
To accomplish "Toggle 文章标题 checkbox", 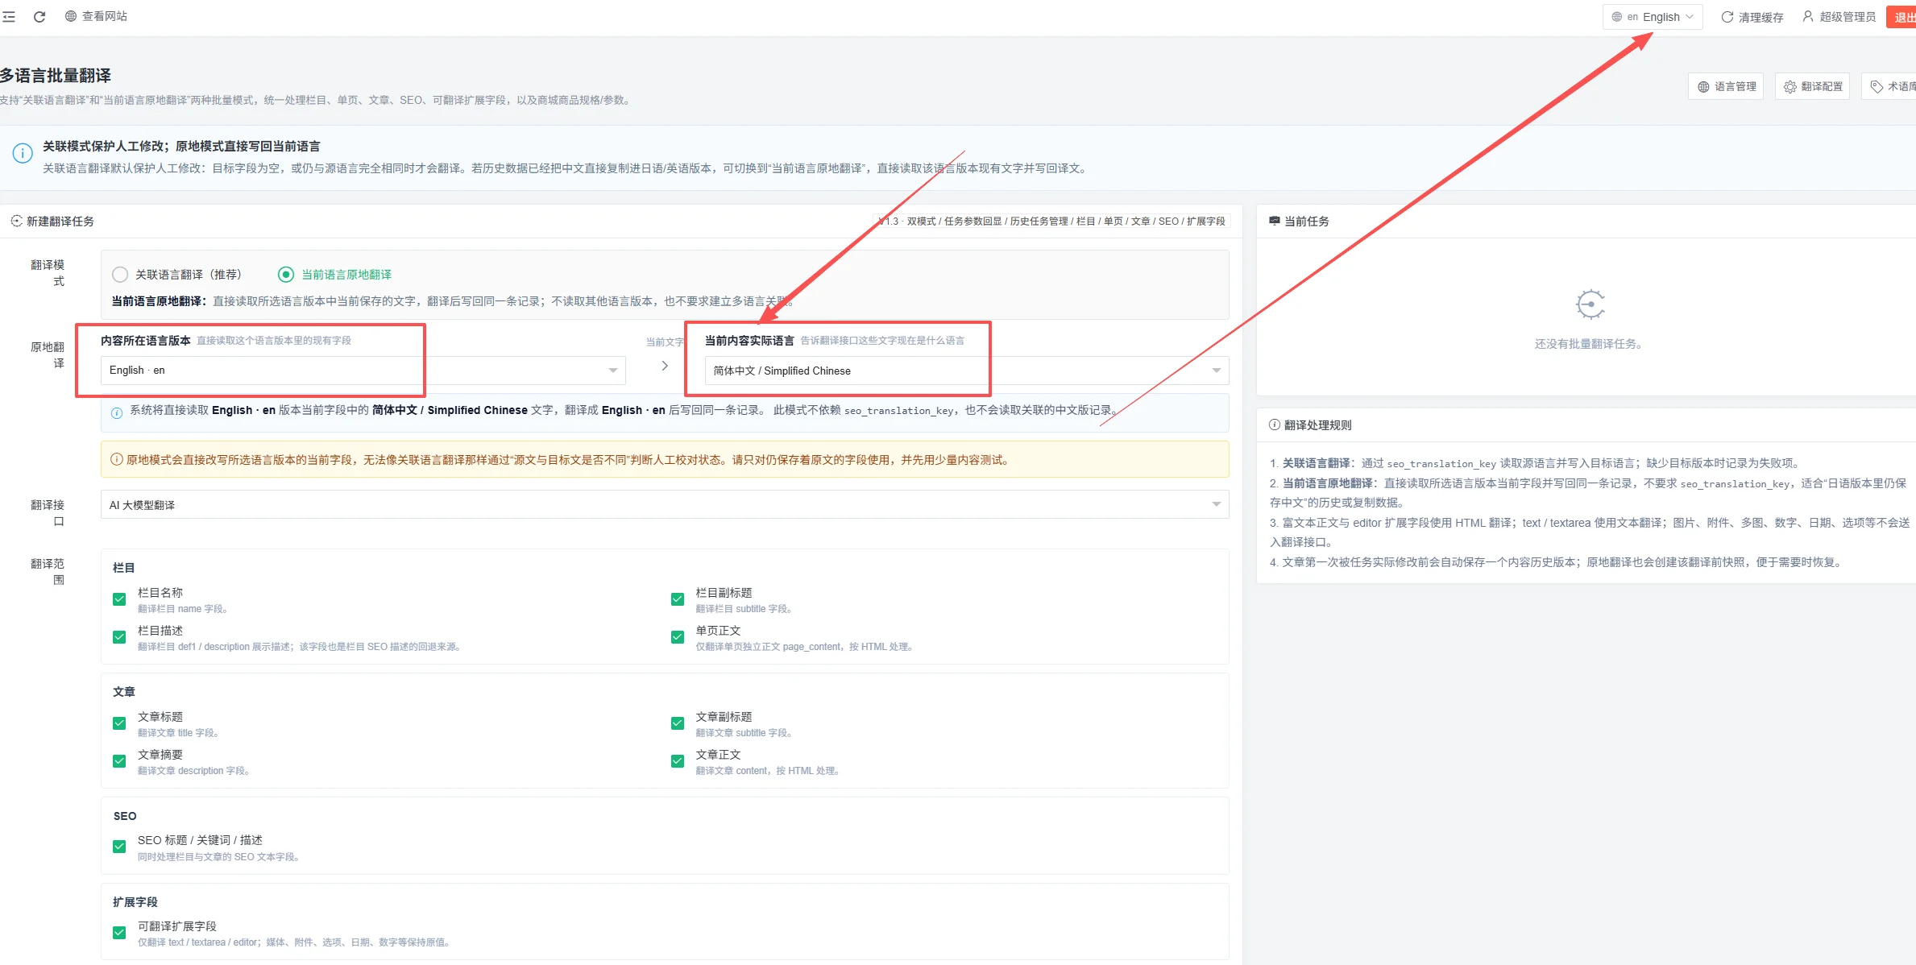I will click(119, 723).
